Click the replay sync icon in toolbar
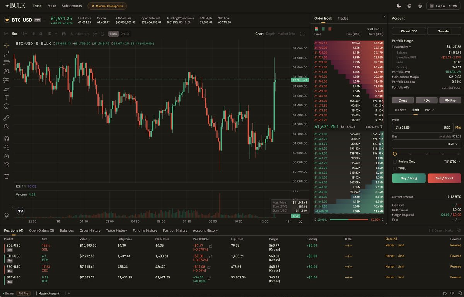This screenshot has height=297, width=464. [102, 34]
